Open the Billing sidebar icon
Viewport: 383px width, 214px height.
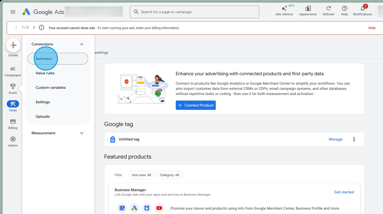13,122
